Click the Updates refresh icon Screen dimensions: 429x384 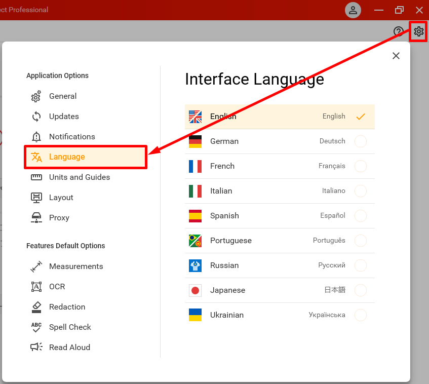pyautogui.click(x=35, y=117)
